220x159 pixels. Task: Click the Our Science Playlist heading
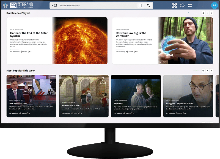pos(18,13)
